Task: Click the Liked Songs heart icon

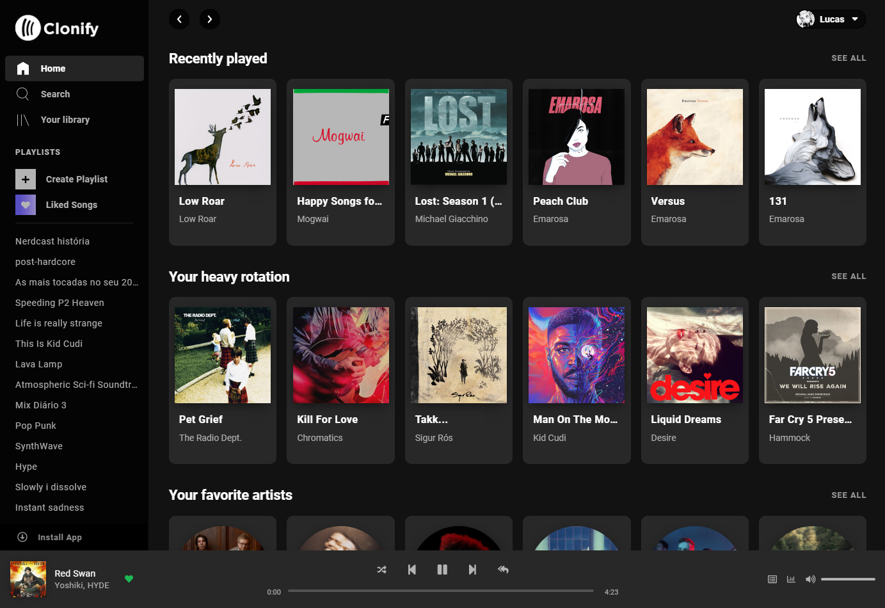Action: [26, 205]
